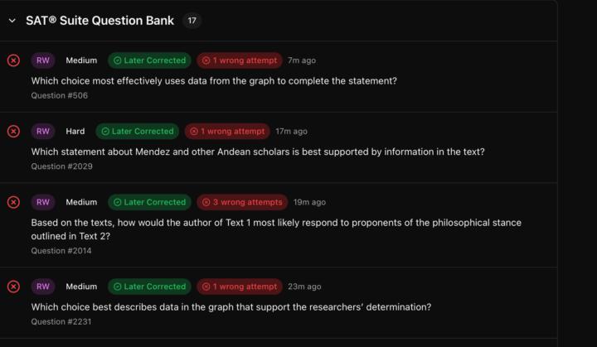
Task: Click the SAT Suite Question Bank heading
Action: tap(99, 21)
